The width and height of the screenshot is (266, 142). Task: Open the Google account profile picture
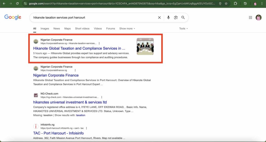point(258,17)
